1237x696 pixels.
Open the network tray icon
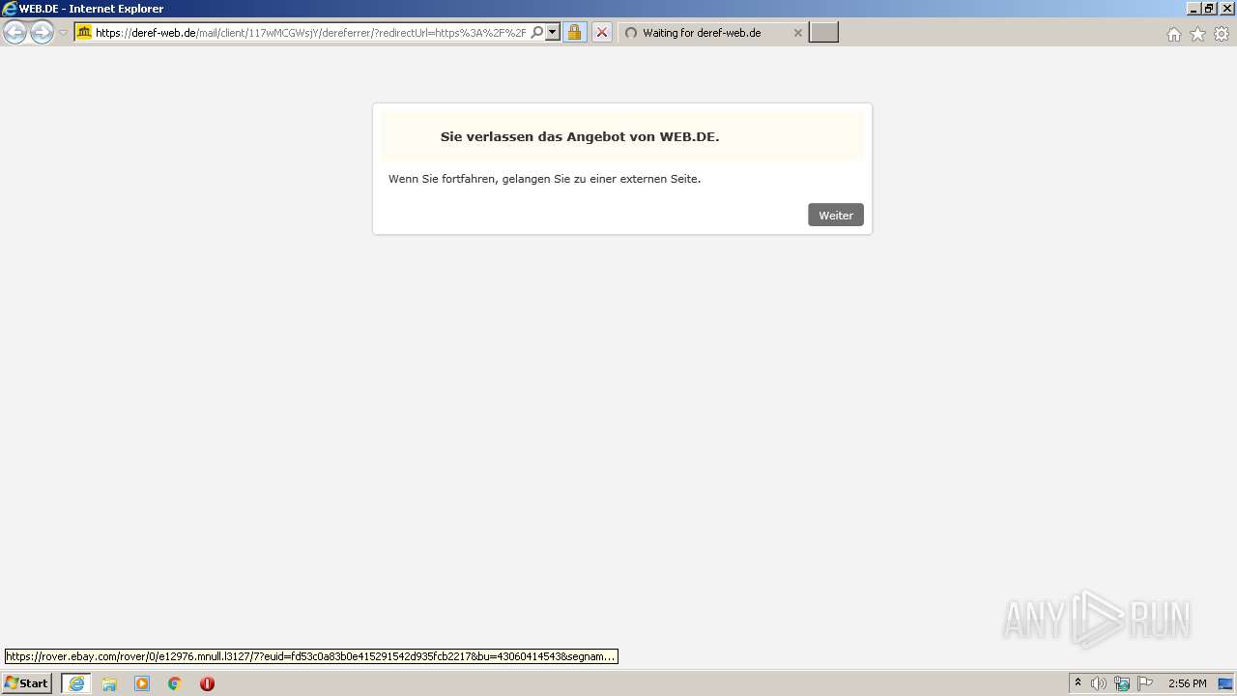tap(1122, 683)
